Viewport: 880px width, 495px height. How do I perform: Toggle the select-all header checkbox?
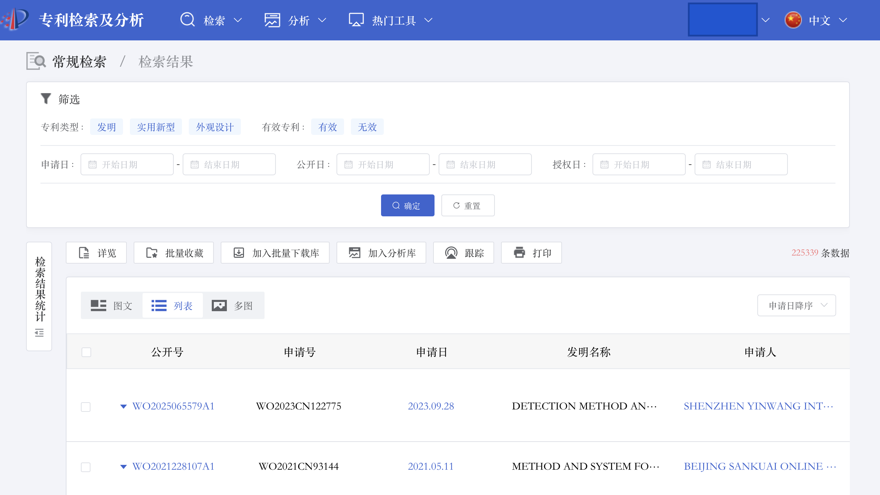(x=86, y=352)
